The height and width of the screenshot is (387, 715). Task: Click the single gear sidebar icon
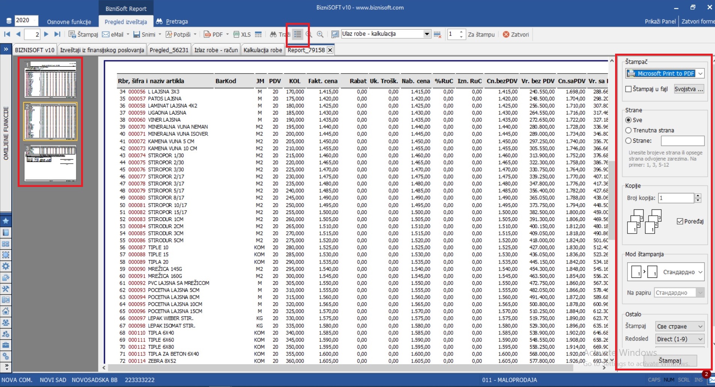pyautogui.click(x=6, y=266)
